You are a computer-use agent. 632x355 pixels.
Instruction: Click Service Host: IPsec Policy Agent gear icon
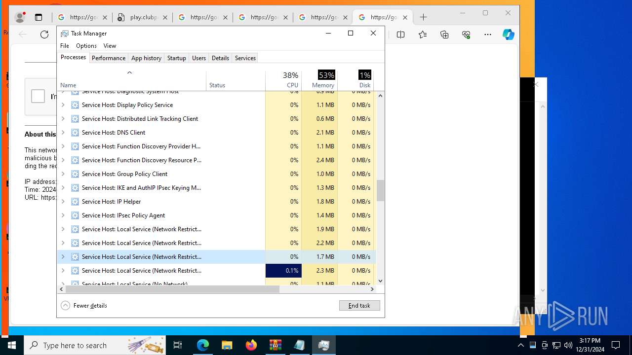75,215
